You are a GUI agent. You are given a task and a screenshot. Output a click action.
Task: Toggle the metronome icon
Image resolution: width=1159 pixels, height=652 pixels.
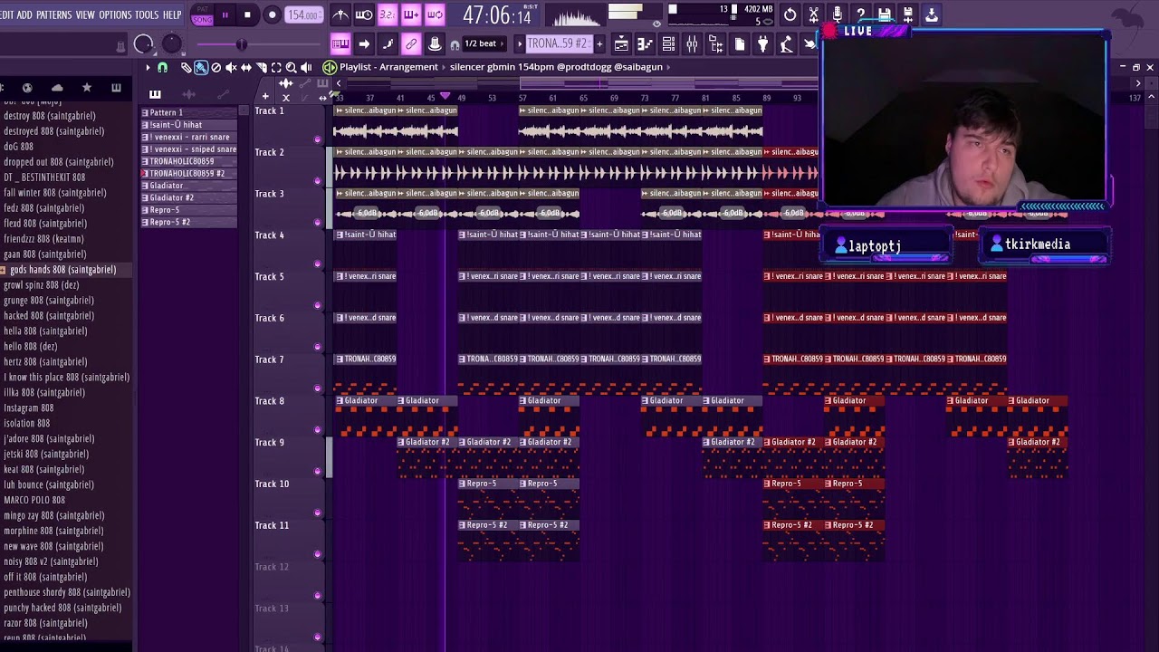[x=340, y=14]
